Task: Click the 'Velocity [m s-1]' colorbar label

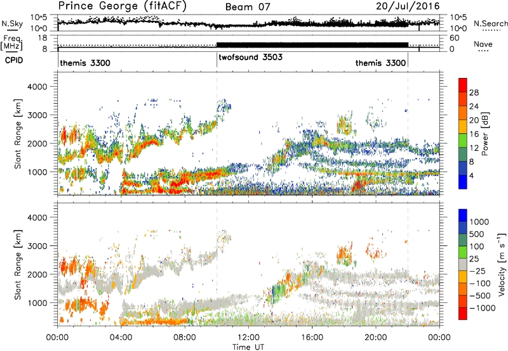Action: (502, 264)
